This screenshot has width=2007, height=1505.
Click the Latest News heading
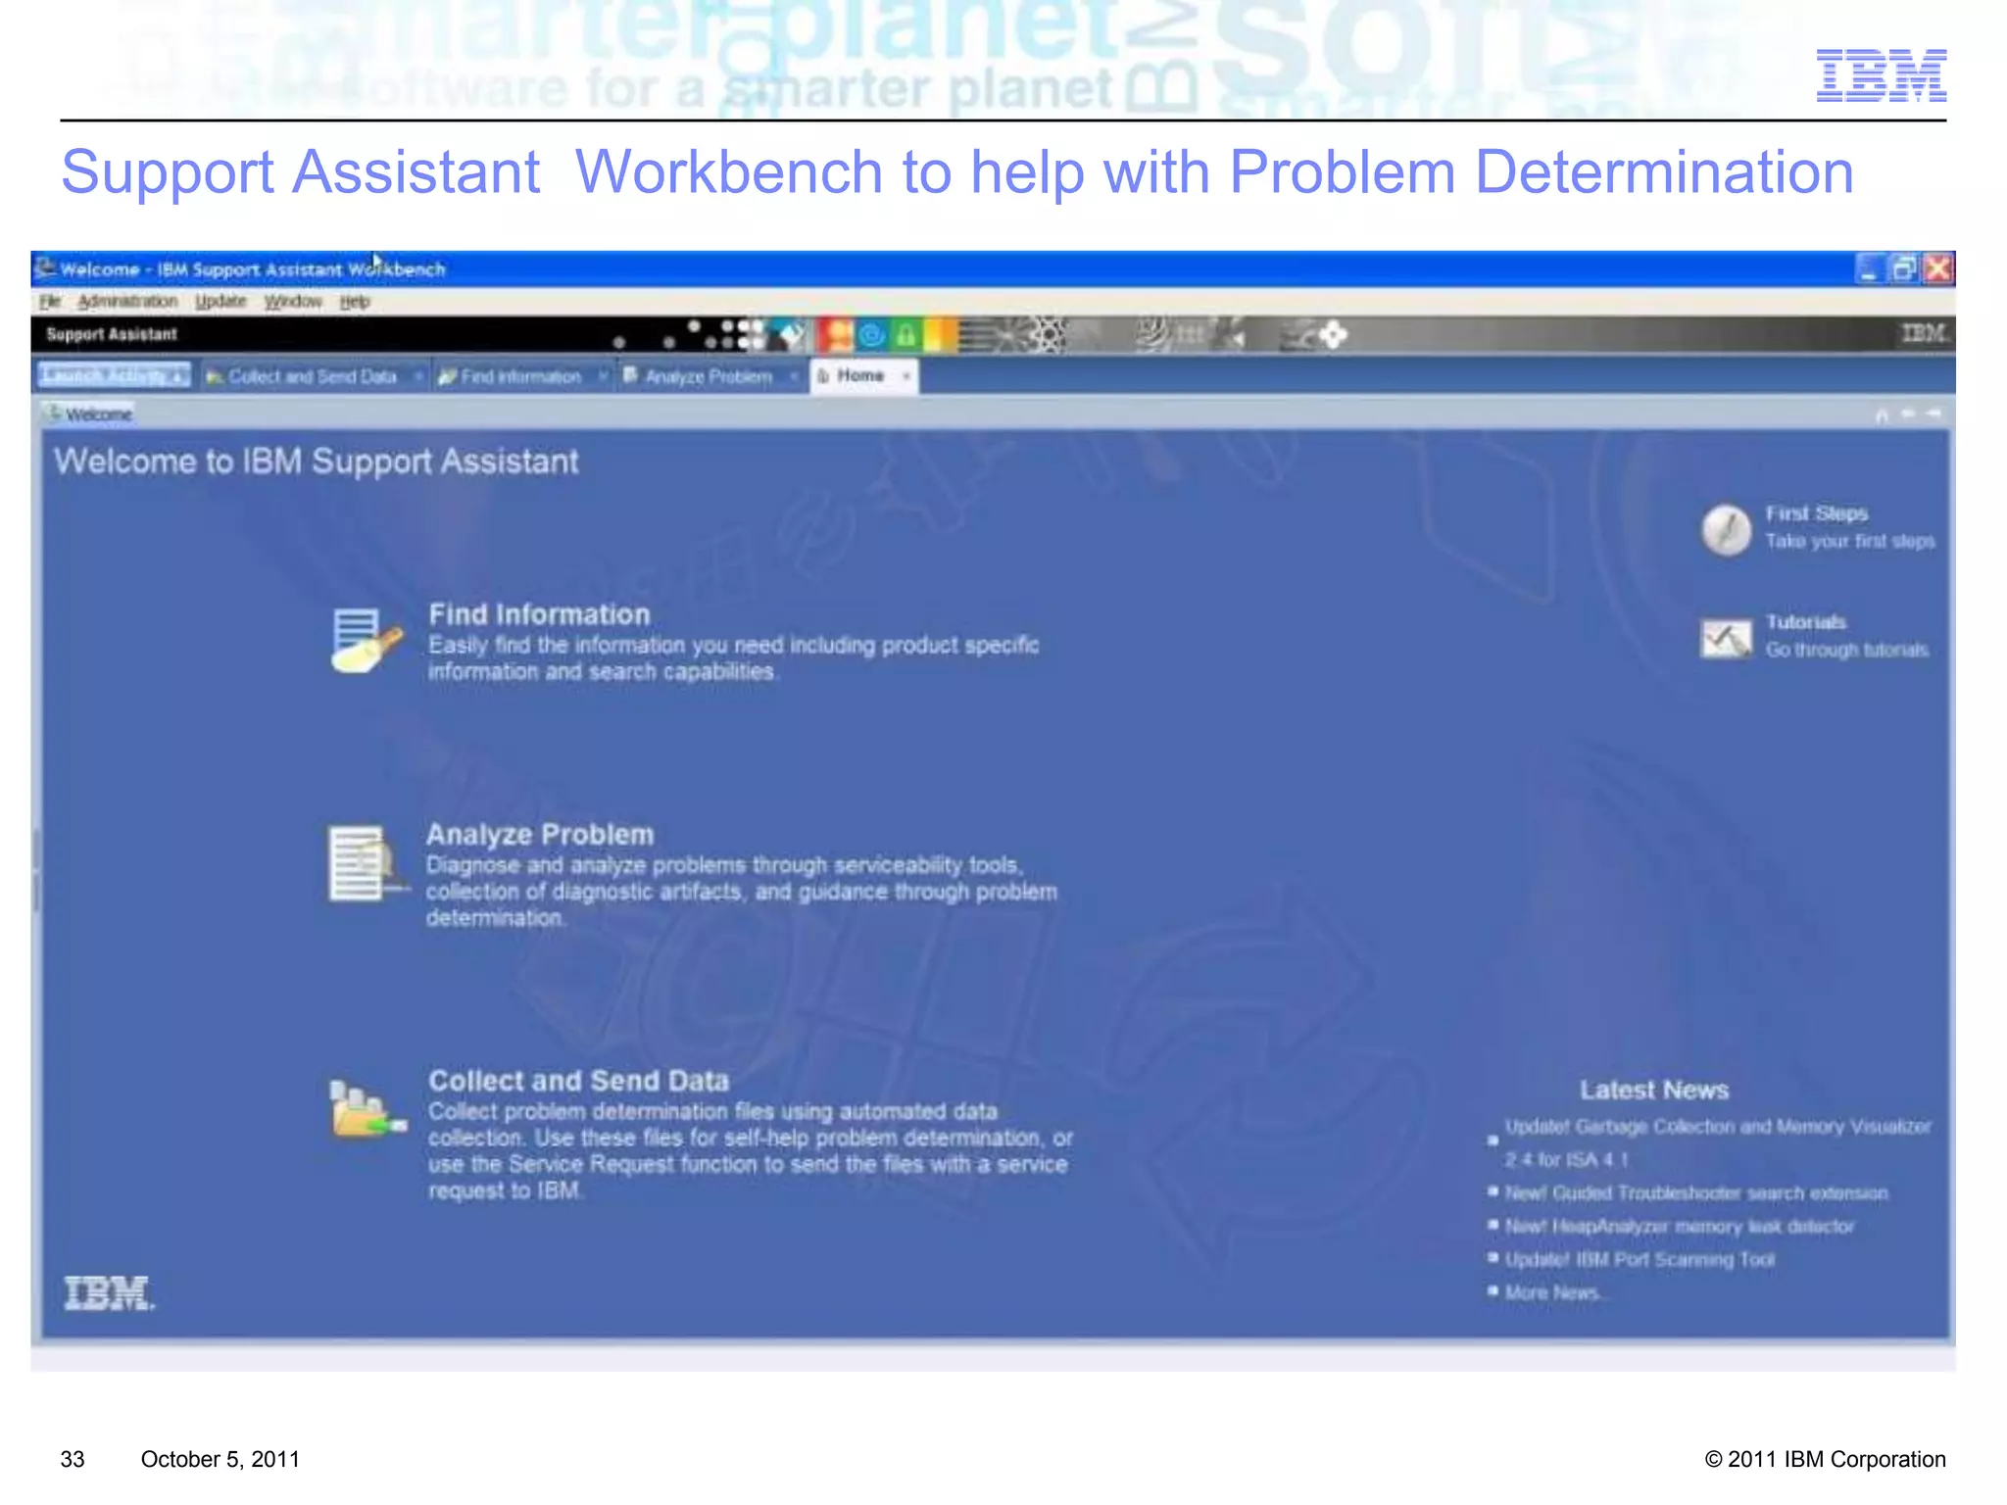1654,1090
